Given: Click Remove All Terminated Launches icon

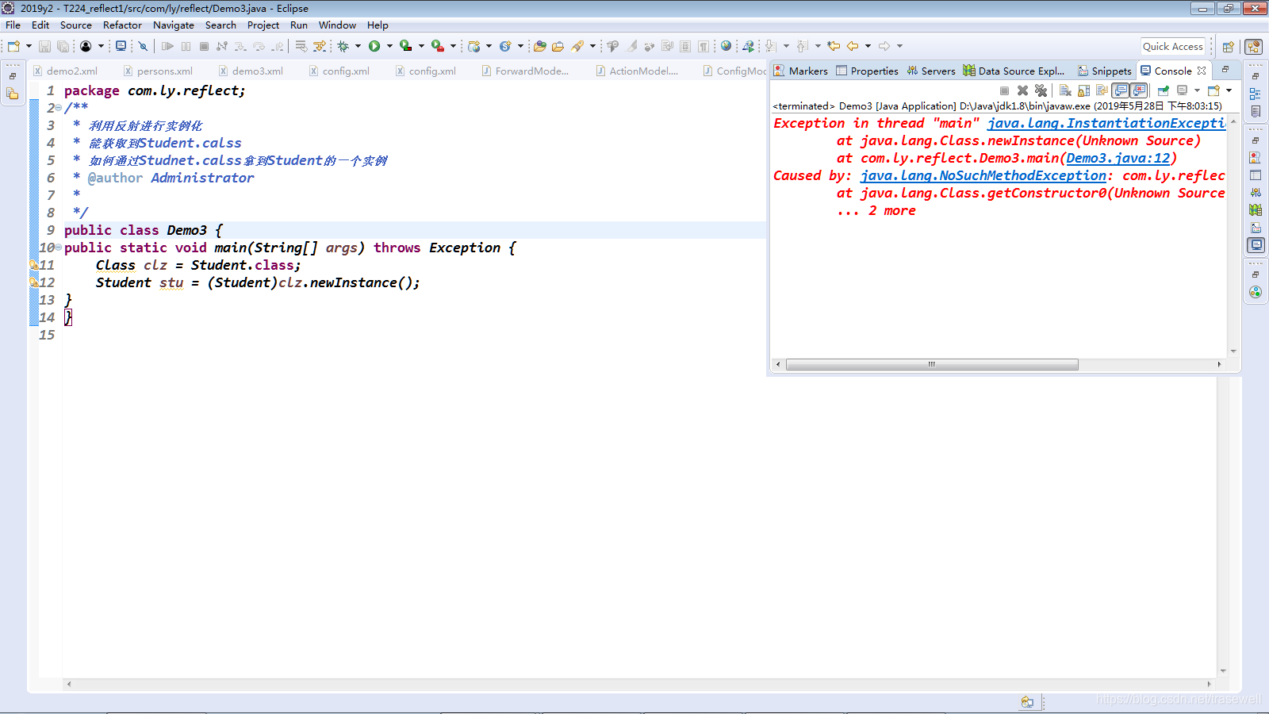Looking at the screenshot, I should pos(1041,90).
